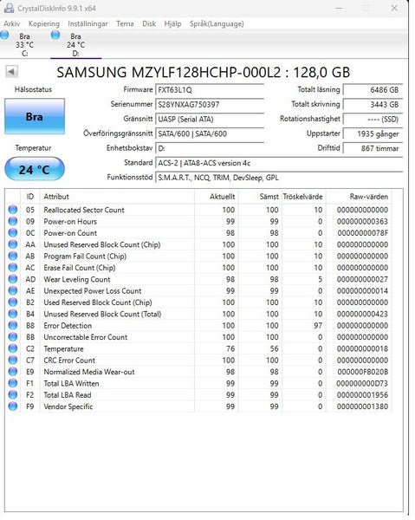415x520 pixels.
Task: Click the Firmware field FXT63L1Q
Action: 210,90
